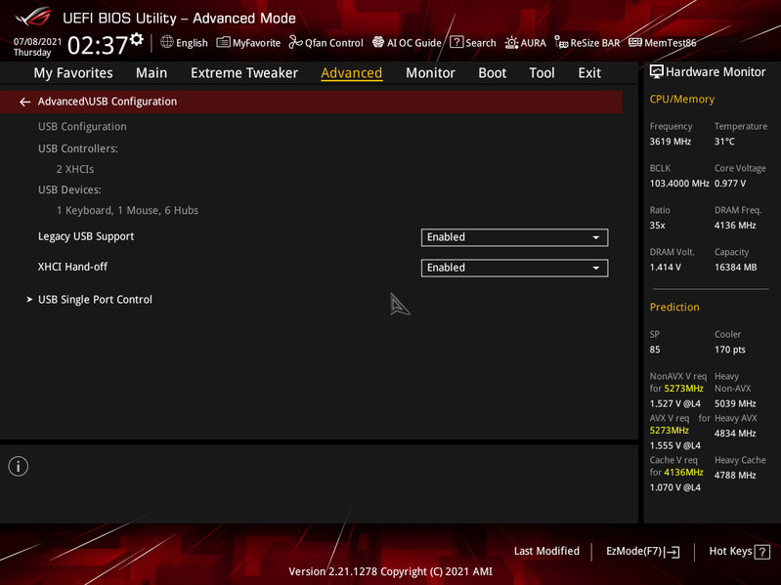This screenshot has width=781, height=585.
Task: Click Last Modified button
Action: pyautogui.click(x=546, y=551)
